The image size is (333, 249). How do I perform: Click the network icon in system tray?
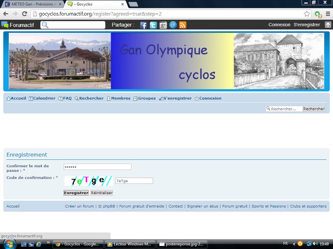309,244
